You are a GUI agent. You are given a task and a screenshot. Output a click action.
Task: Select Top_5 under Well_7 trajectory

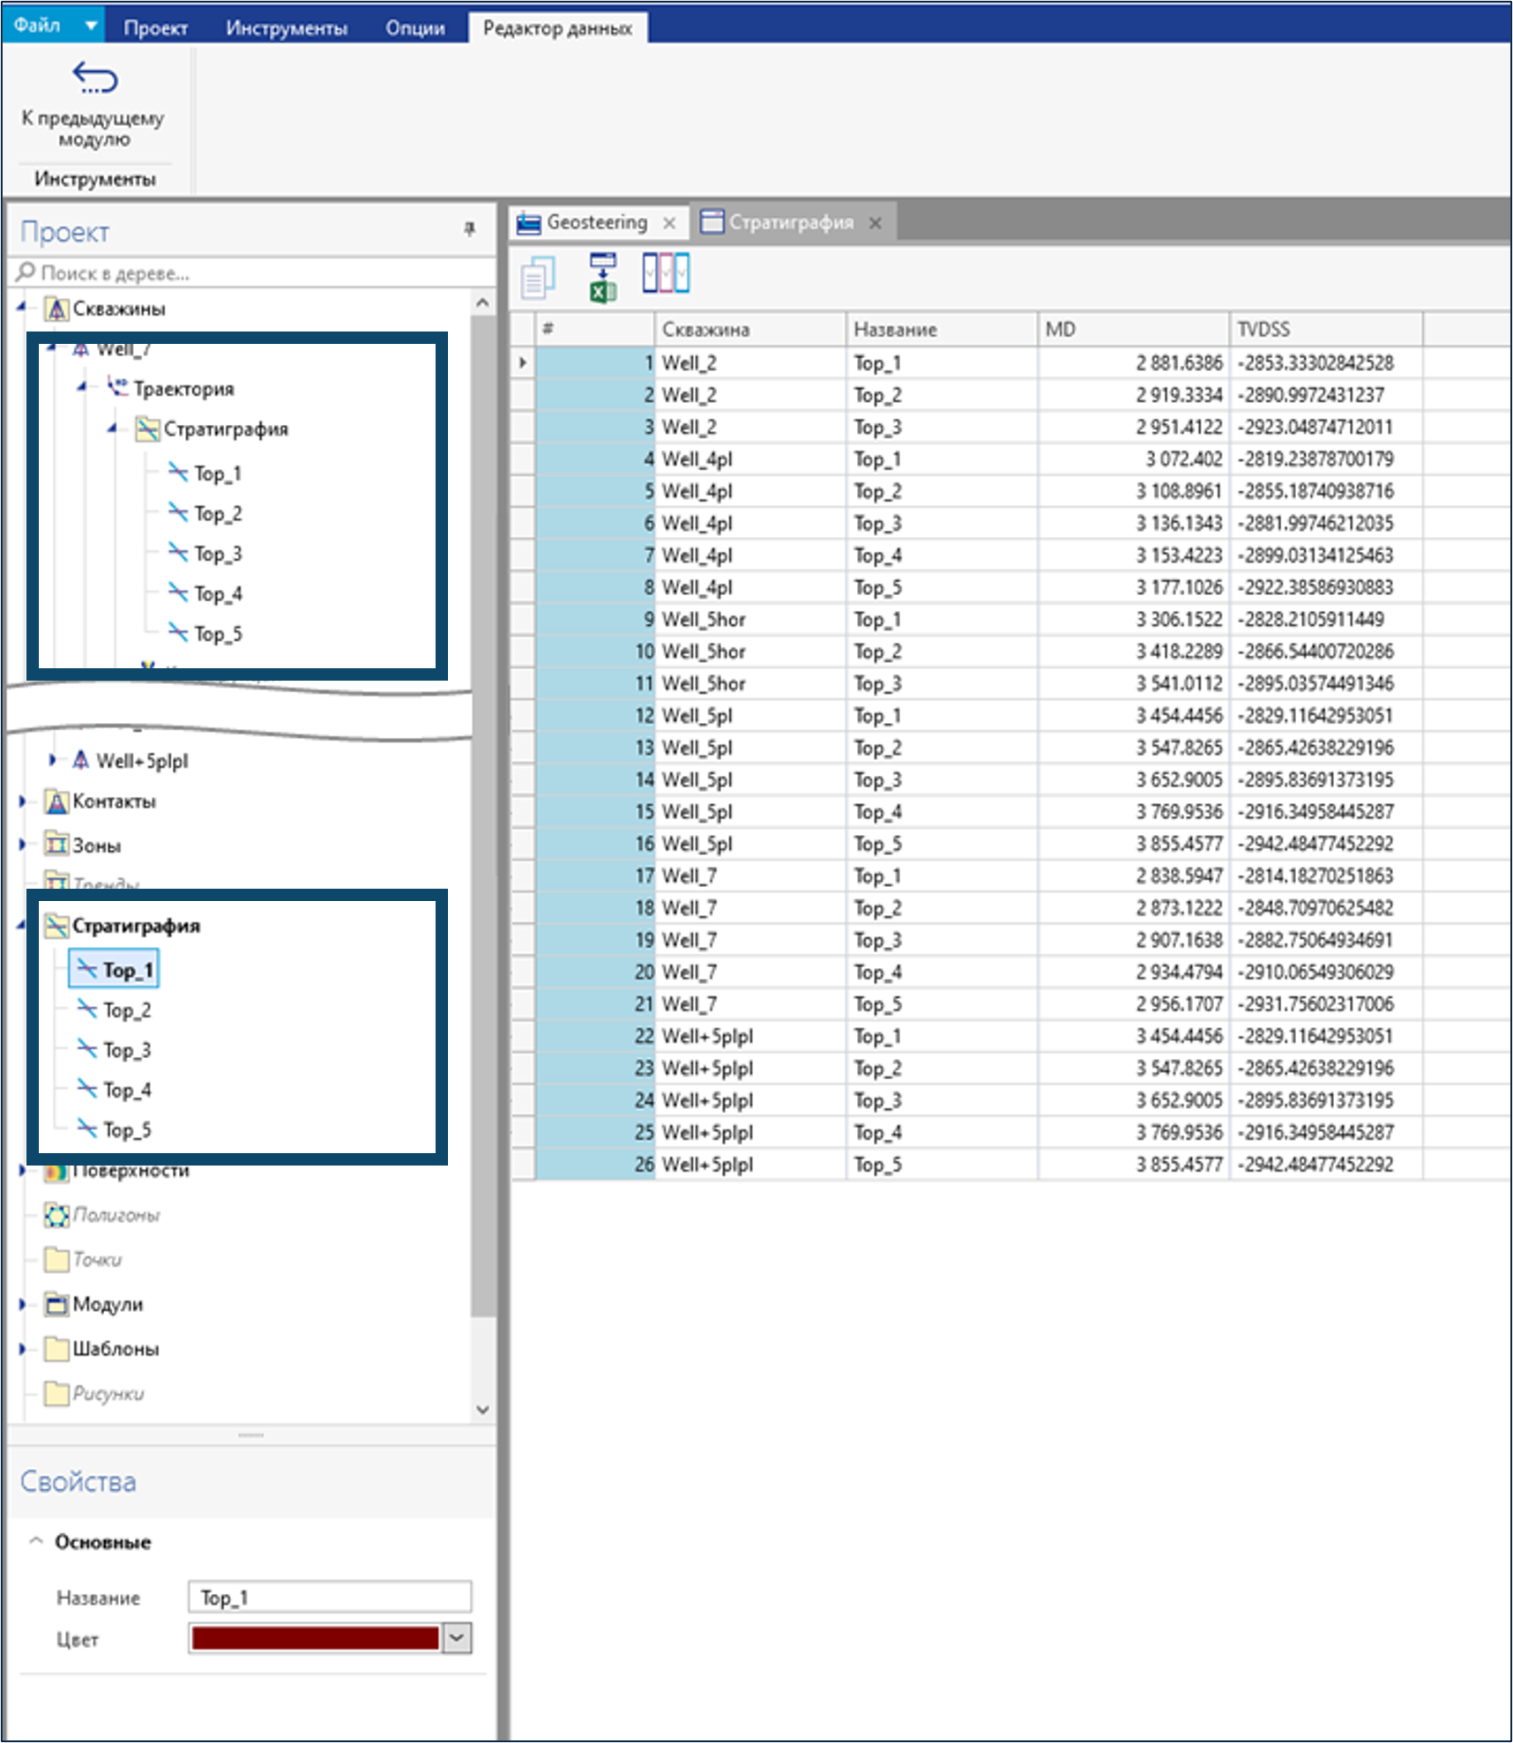[218, 634]
